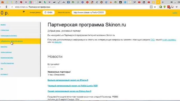This screenshot has height=101, width=180.
Task: Open the browser hamburger menu
Action: (x=172, y=2)
